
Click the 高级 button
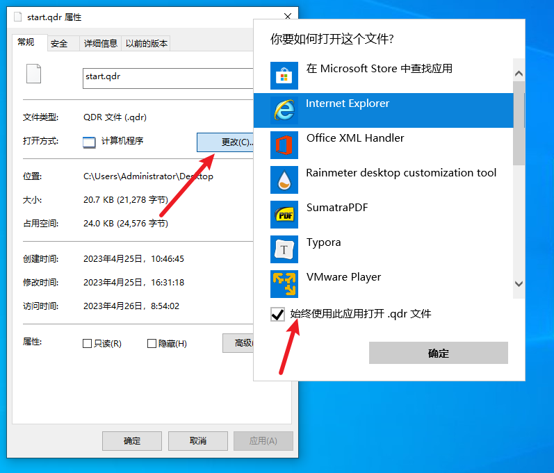(238, 342)
